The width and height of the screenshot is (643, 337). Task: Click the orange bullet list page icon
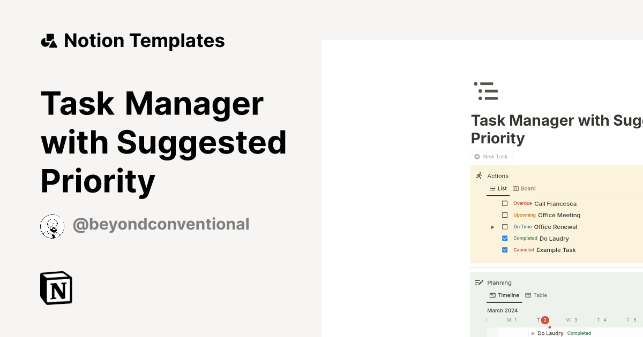(485, 91)
